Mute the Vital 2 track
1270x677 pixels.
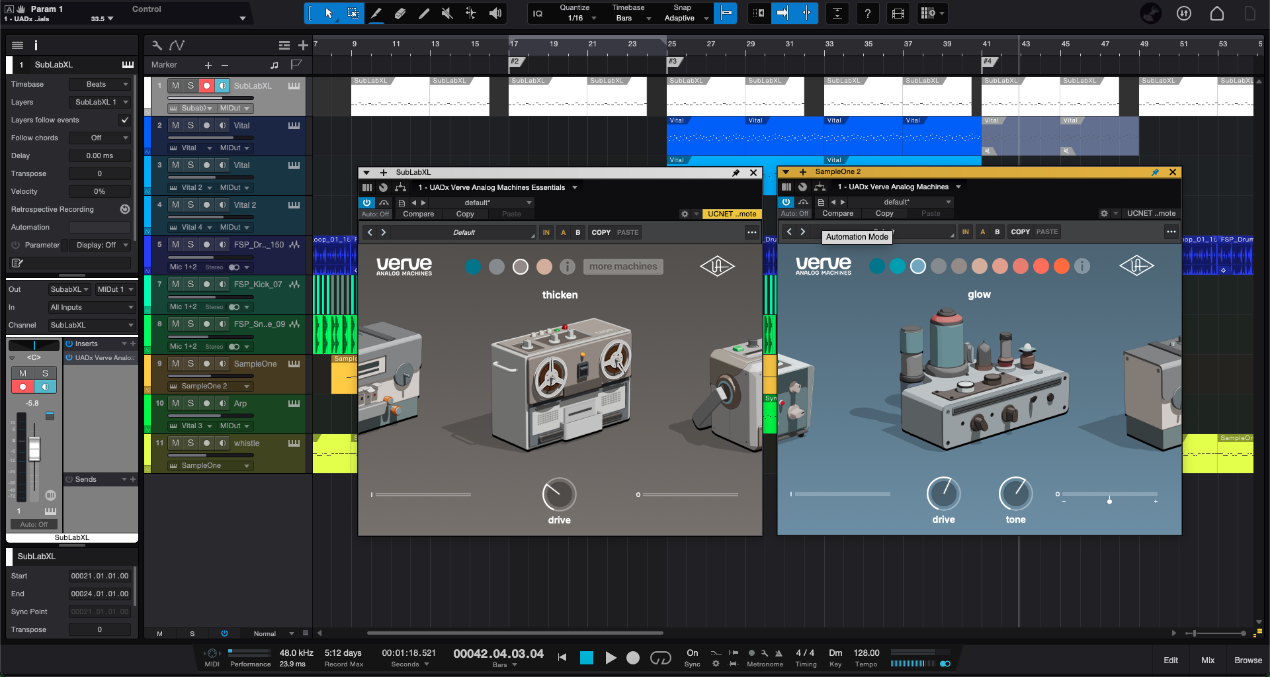pyautogui.click(x=175, y=205)
